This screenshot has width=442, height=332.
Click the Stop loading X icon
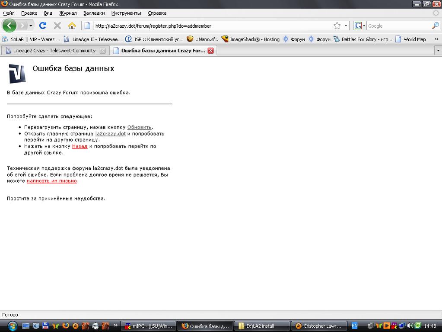pyautogui.click(x=57, y=26)
